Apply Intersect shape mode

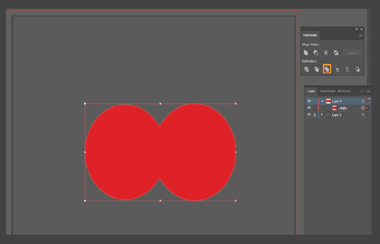pyautogui.click(x=326, y=53)
